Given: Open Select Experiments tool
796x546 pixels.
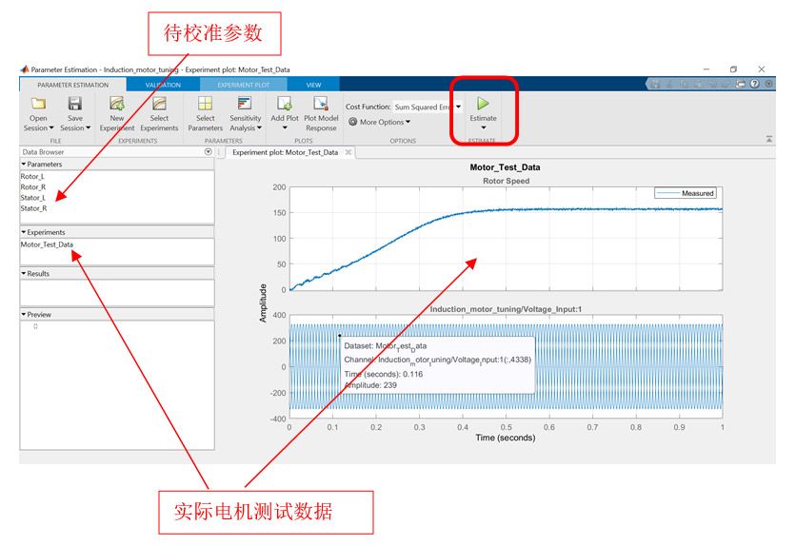Looking at the screenshot, I should (x=159, y=104).
